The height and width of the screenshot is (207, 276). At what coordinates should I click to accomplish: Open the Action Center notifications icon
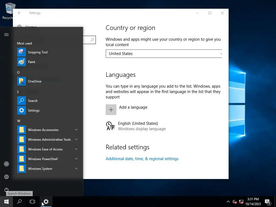point(268,202)
